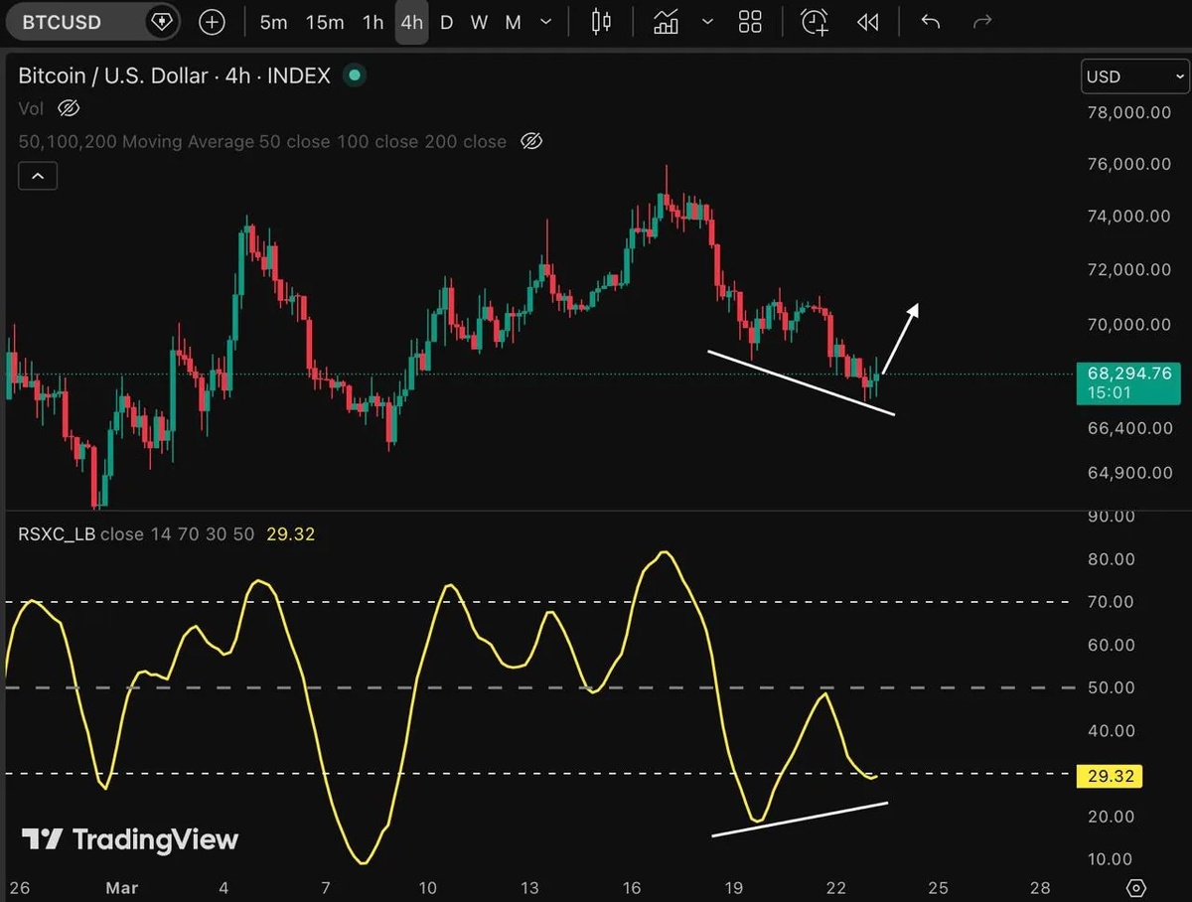Expand the indicators dropdown chevron
Image resolution: width=1192 pixels, height=902 pixels.
(x=707, y=22)
